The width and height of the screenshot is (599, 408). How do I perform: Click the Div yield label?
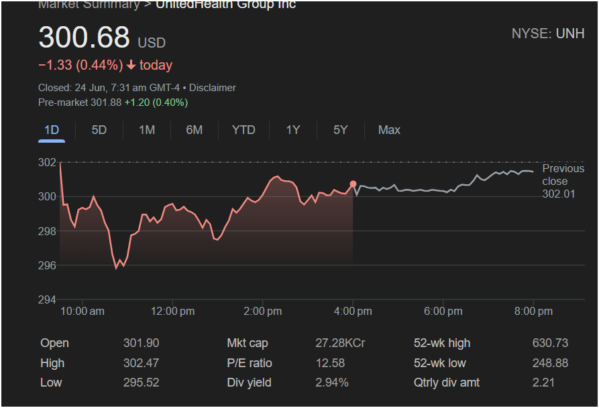click(249, 383)
